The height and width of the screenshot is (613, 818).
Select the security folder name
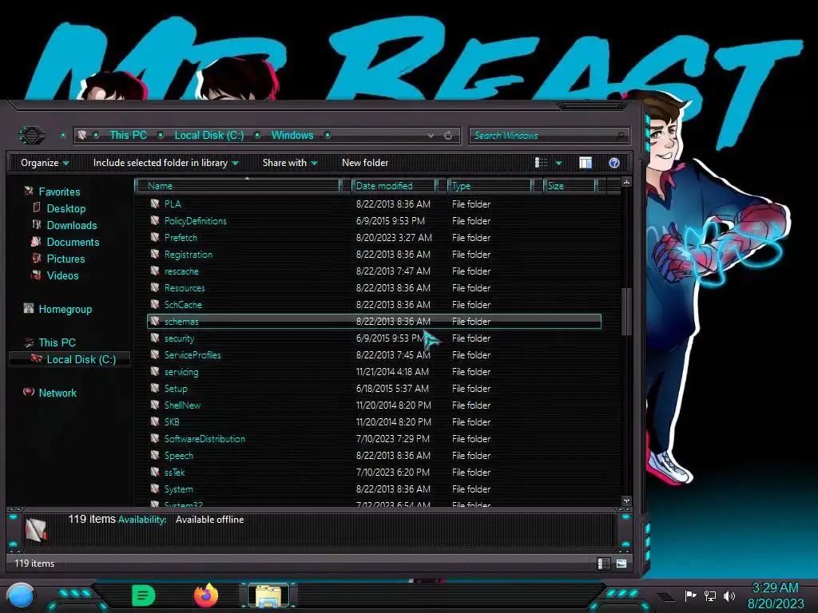(179, 338)
